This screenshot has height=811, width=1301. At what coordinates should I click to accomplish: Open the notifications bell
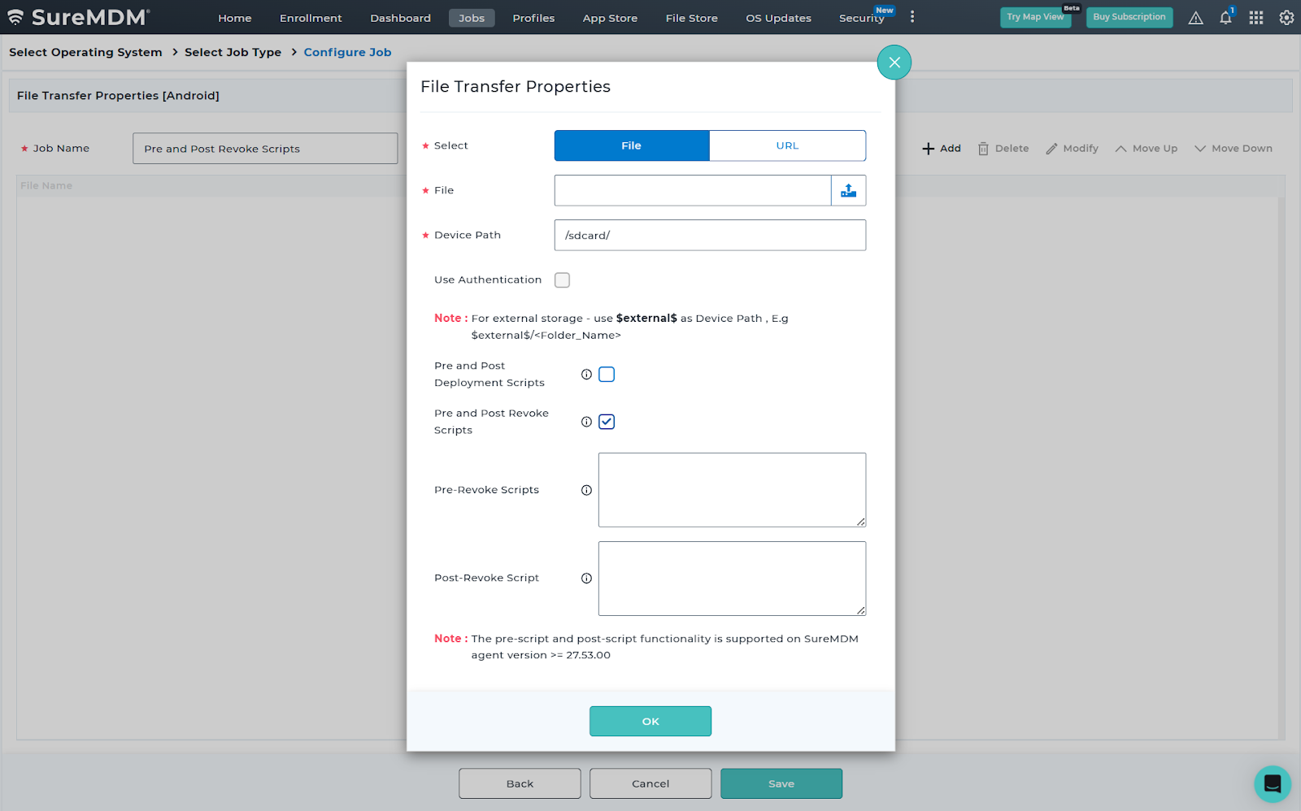coord(1225,18)
